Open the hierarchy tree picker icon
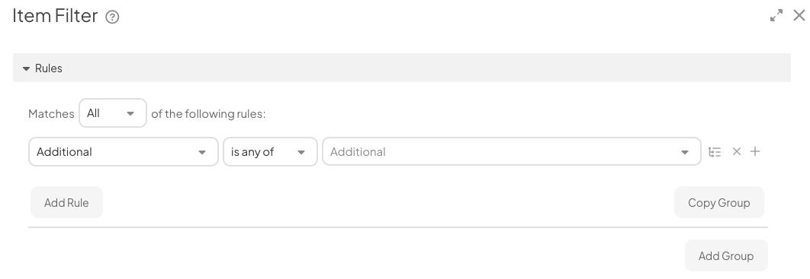810x279 pixels. coord(715,152)
